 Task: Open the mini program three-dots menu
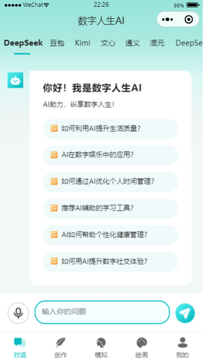point(168,19)
